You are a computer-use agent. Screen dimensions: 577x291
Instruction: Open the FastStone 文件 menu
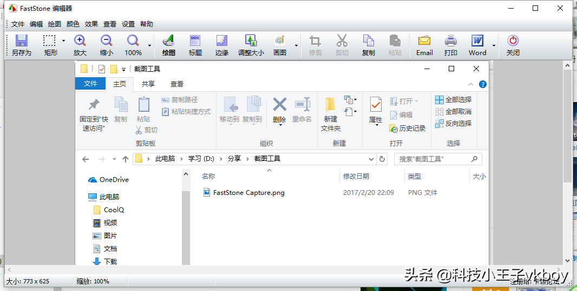[18, 24]
